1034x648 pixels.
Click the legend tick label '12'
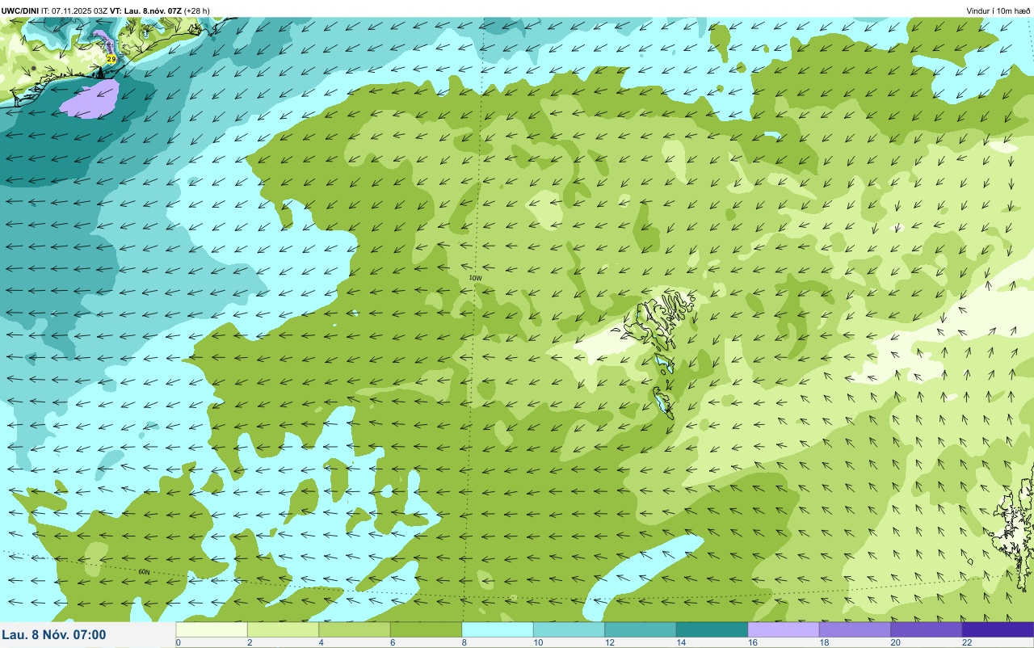click(608, 642)
